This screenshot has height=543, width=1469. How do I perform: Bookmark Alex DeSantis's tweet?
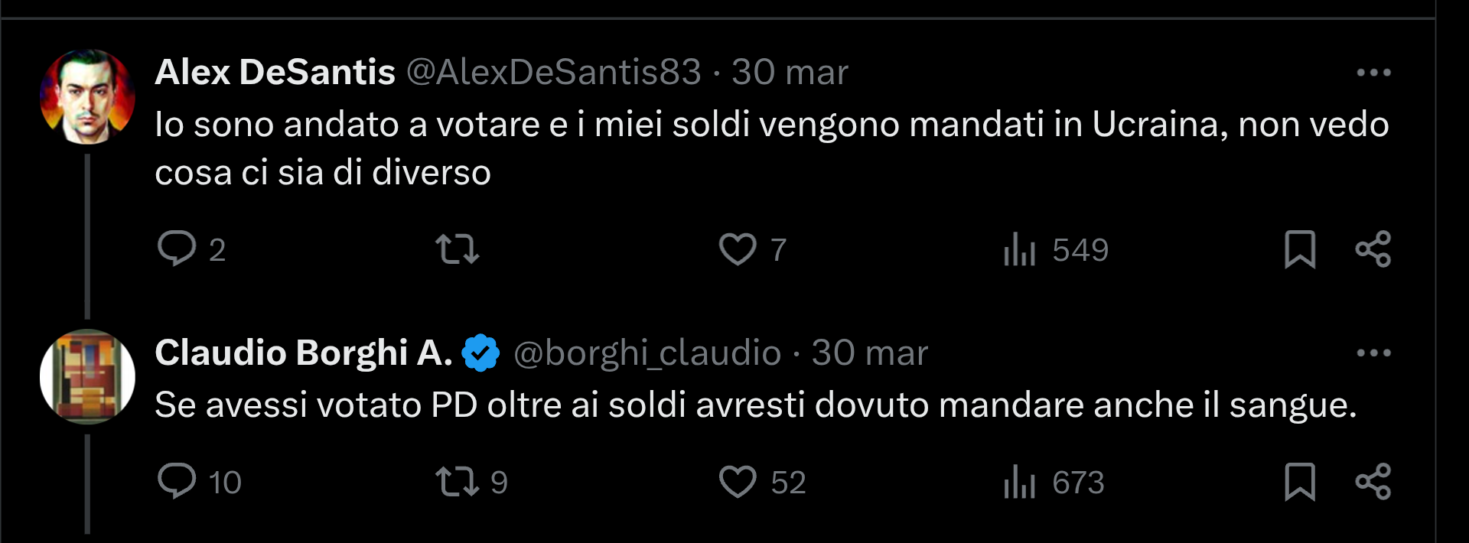pos(1301,249)
